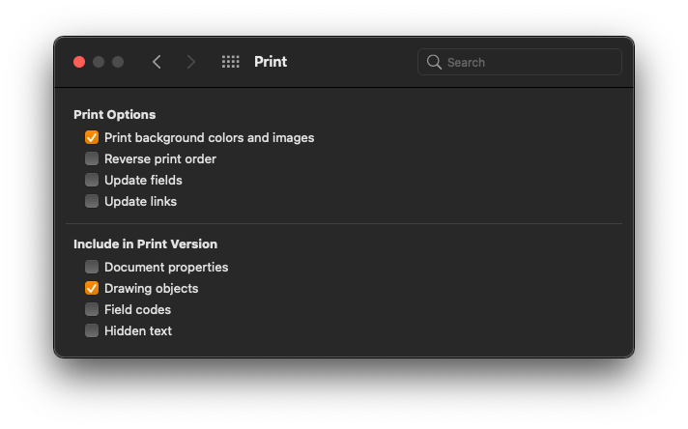Click the magnifying glass search icon
This screenshot has width=688, height=429.
(x=434, y=62)
